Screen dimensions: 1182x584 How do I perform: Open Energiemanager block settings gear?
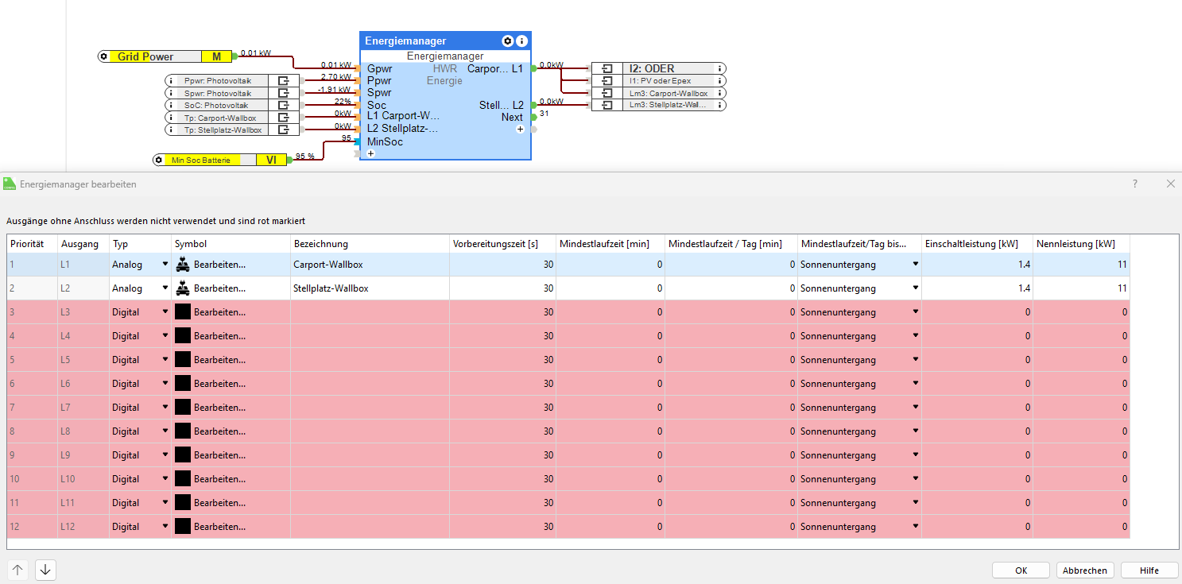(x=508, y=41)
